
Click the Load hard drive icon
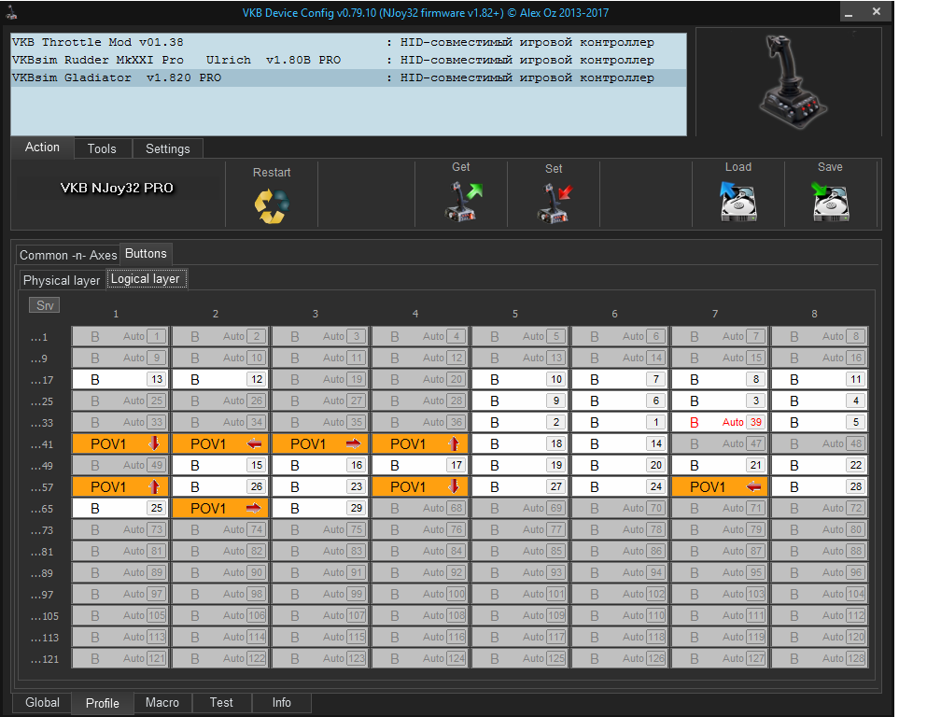[738, 202]
